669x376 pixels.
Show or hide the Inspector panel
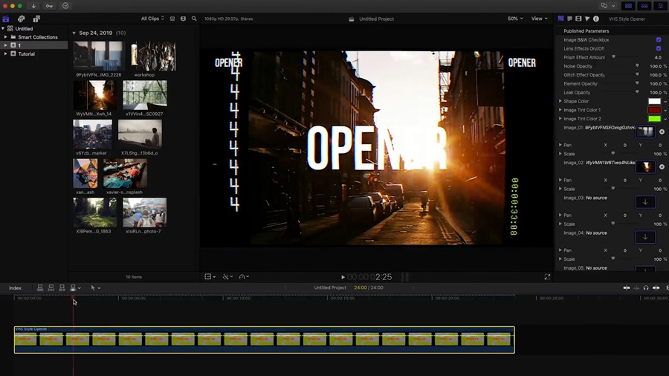pos(661,6)
